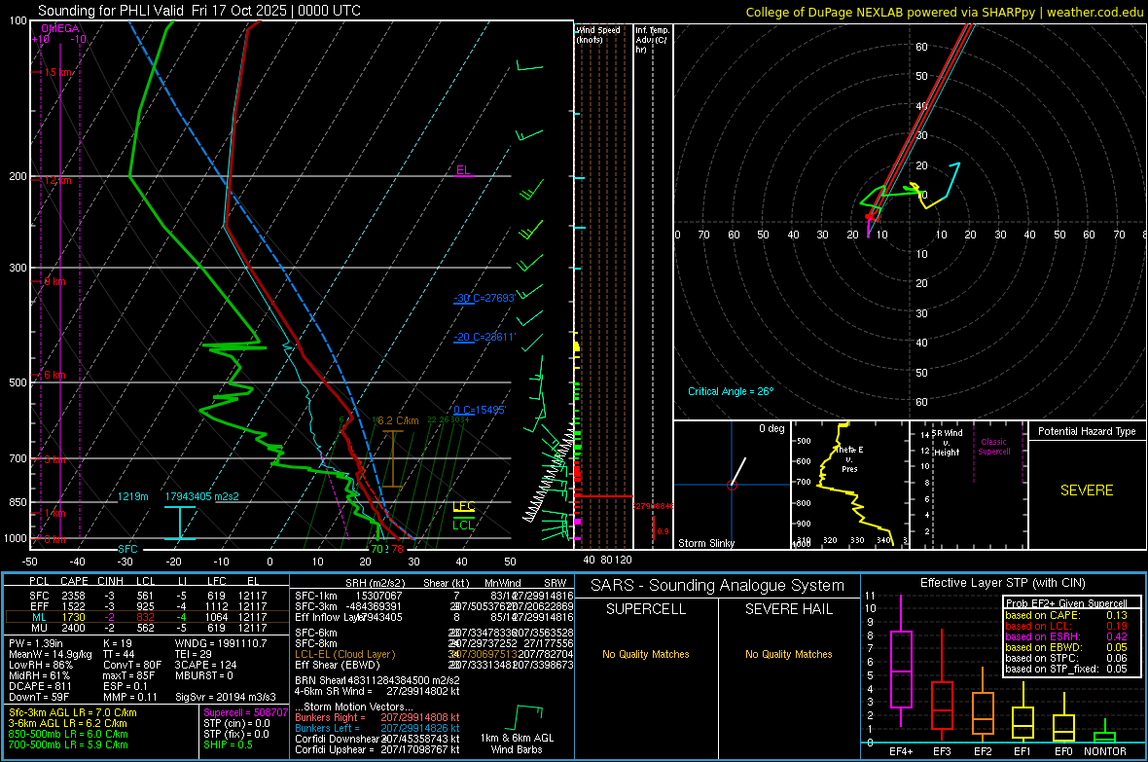Click the "MeanW = 14.9g/kg" value
1148x762 pixels.
click(x=51, y=654)
